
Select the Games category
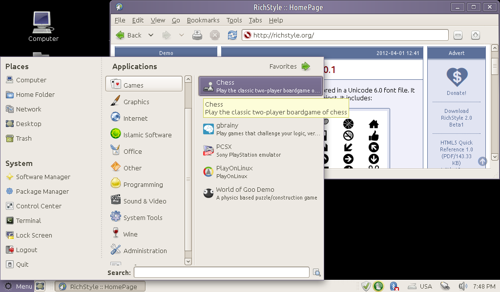(144, 84)
